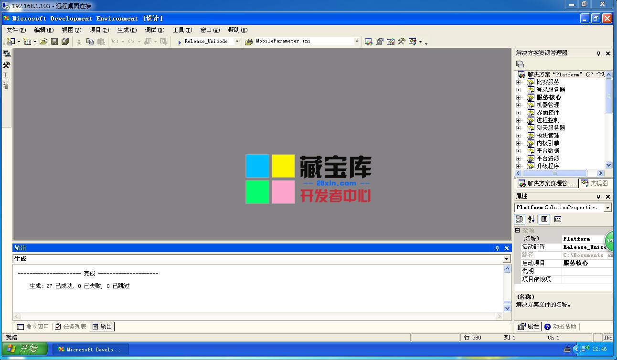
Task: Open the MobileParameter.ini find dropdown
Action: [356, 42]
